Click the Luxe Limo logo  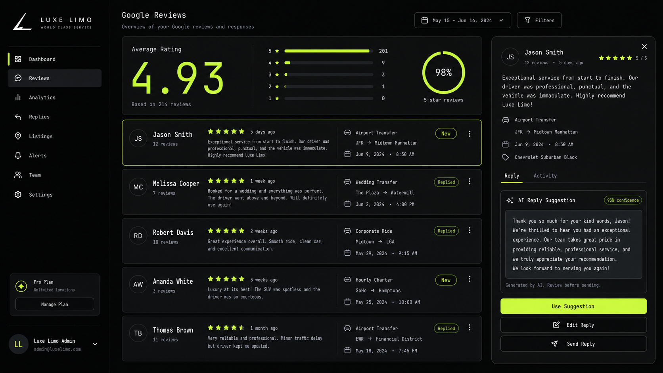pyautogui.click(x=52, y=21)
